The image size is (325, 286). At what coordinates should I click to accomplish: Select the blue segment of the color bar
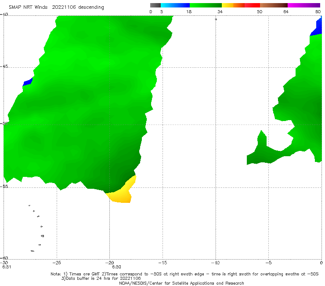point(175,5)
